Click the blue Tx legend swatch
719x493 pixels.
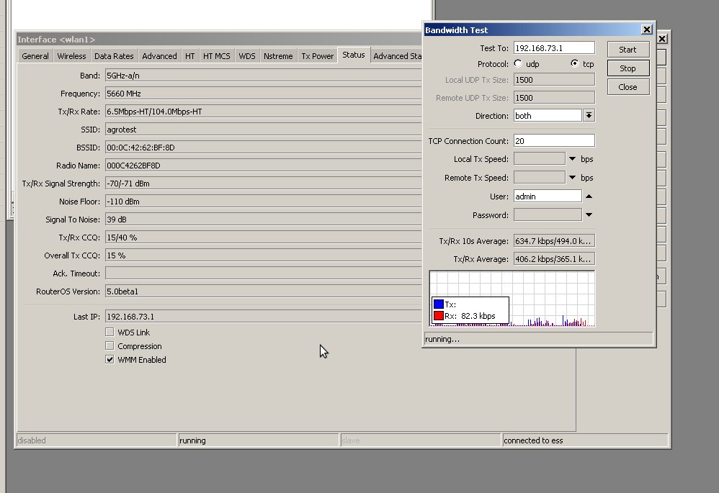(438, 304)
